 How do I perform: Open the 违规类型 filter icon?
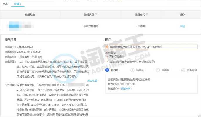tap(96, 14)
